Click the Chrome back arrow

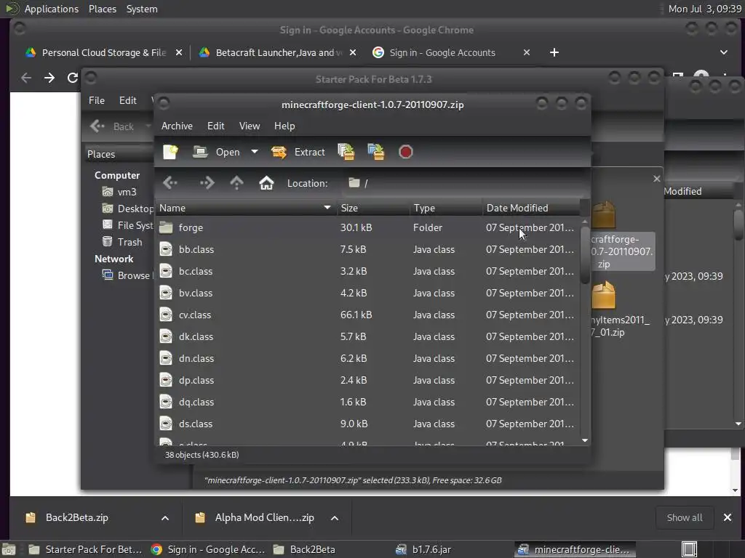[27, 77]
